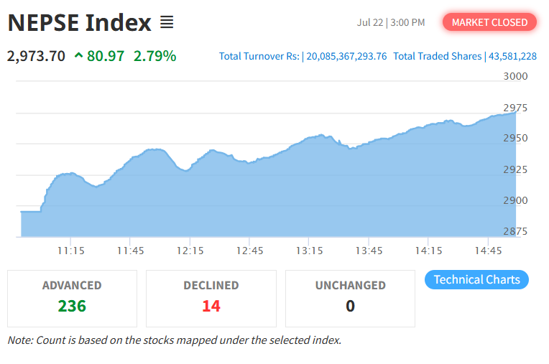Image resolution: width=549 pixels, height=364 pixels.
Task: Click the 3000 y-axis label
Action: pyautogui.click(x=515, y=76)
